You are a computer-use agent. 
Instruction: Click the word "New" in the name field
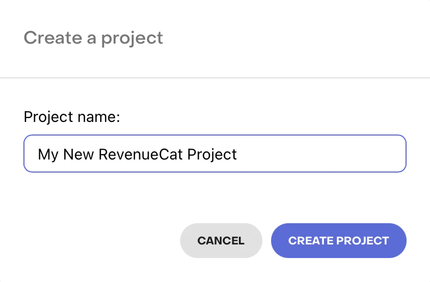[x=79, y=154]
